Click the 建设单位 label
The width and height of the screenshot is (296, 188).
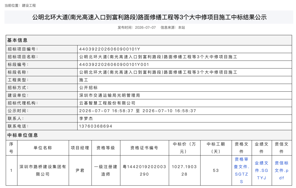18,96
